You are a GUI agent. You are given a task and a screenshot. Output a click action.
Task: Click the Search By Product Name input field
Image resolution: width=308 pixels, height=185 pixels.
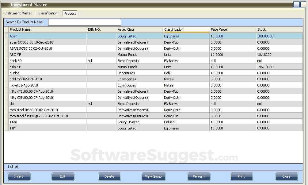(x=84, y=22)
